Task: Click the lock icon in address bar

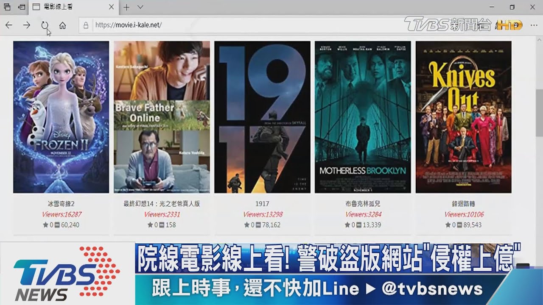Action: (86, 25)
